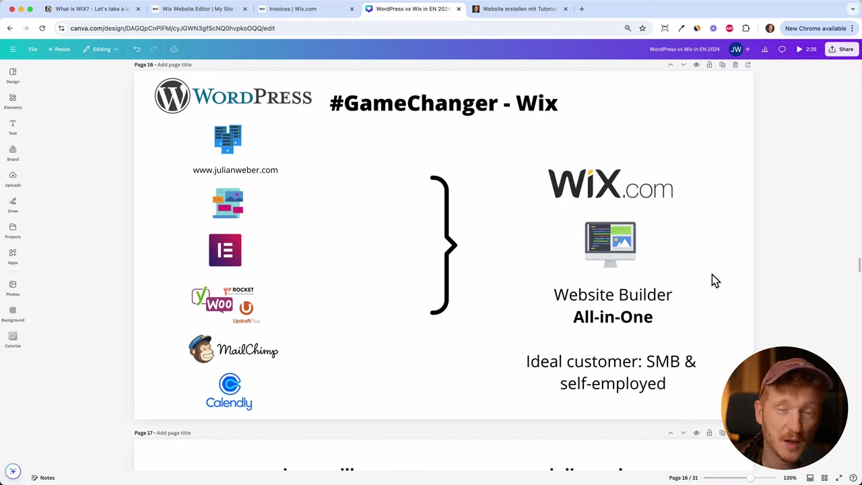Open the analytics insights chart icon
This screenshot has width=862, height=485.
tap(764, 49)
